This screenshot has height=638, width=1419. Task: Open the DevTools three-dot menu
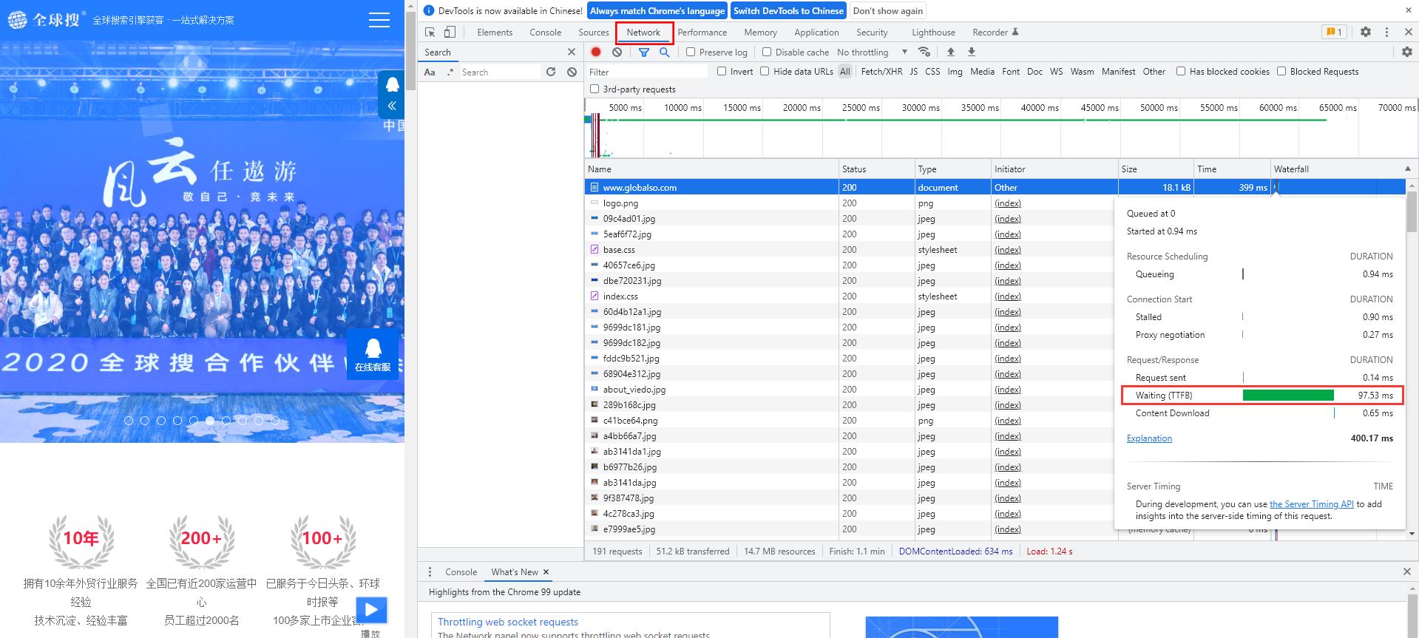click(1386, 32)
